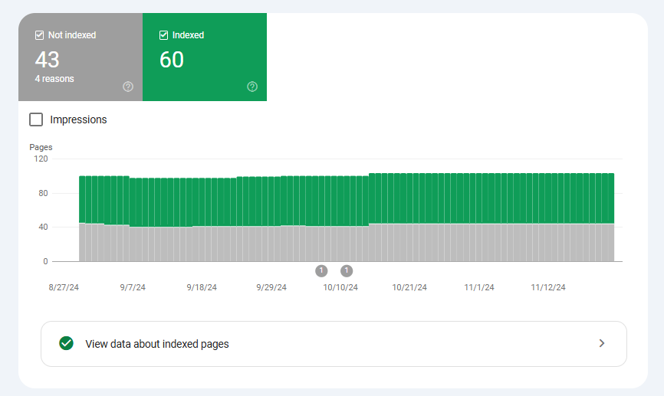Click the 11/12/24 date label
664x396 pixels.
(x=548, y=287)
